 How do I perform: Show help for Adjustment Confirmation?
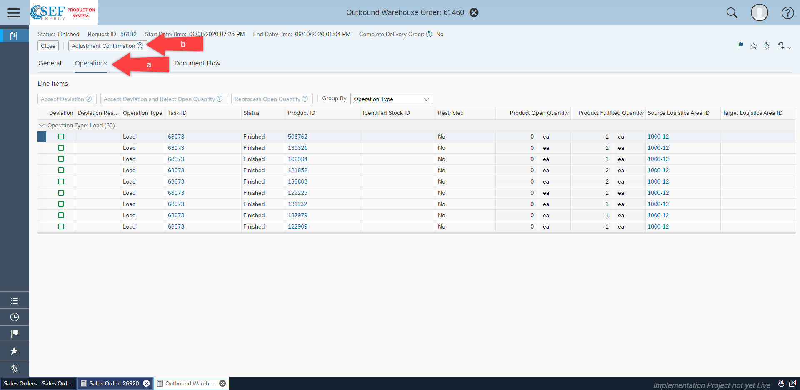pyautogui.click(x=140, y=46)
